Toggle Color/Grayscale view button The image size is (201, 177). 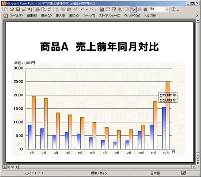[x=145, y=10]
